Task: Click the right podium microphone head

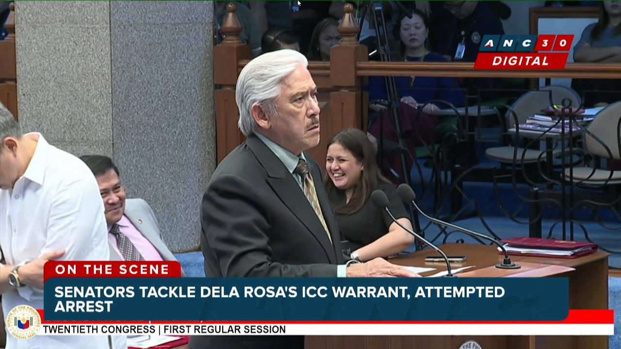Action: [x=407, y=193]
